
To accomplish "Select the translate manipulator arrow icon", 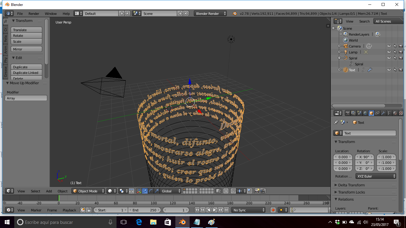I will click(x=145, y=191).
